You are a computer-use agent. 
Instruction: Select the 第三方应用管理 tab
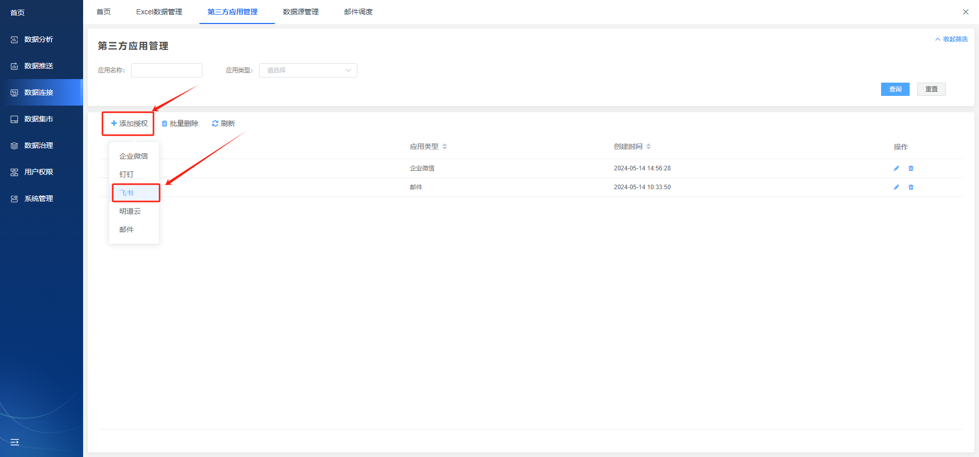click(233, 12)
